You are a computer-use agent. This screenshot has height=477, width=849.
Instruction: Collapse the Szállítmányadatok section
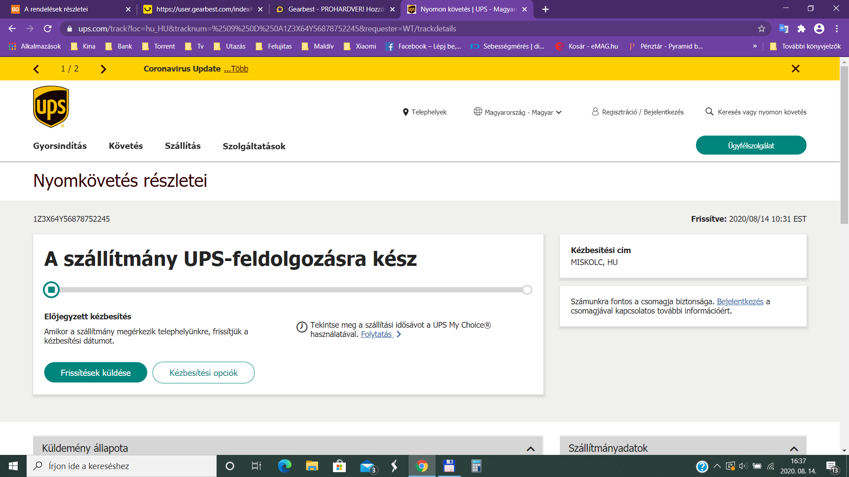tap(794, 449)
